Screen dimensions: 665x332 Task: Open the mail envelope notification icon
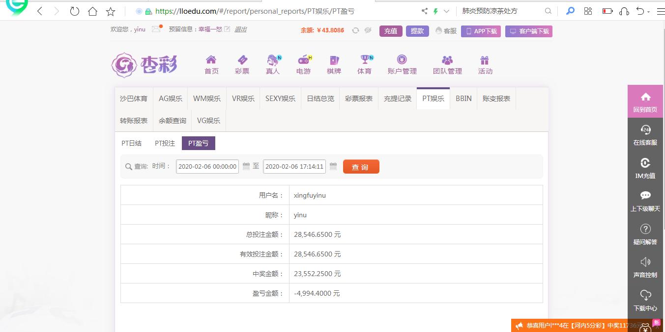(x=156, y=29)
